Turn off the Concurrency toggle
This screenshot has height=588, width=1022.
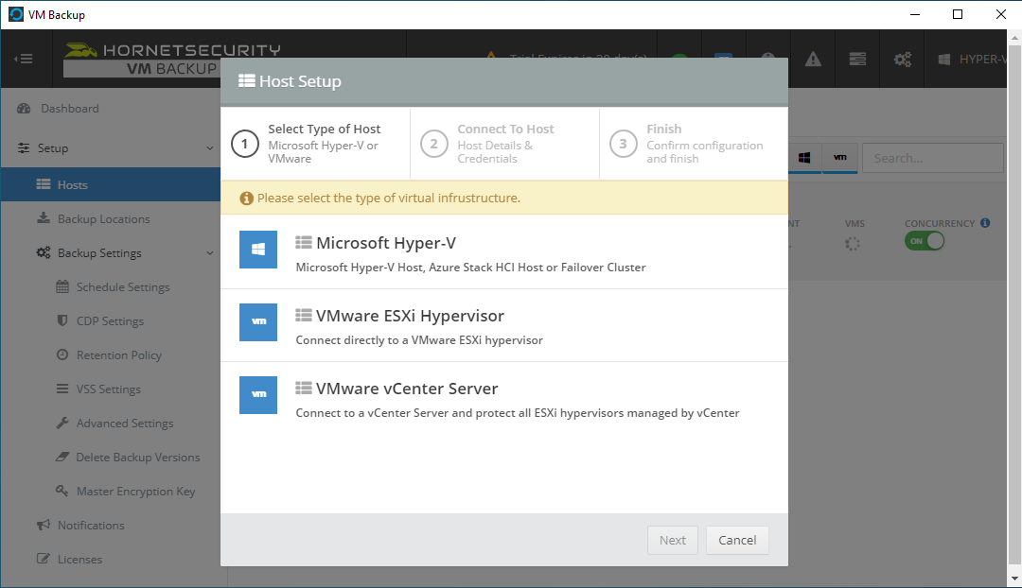[924, 240]
